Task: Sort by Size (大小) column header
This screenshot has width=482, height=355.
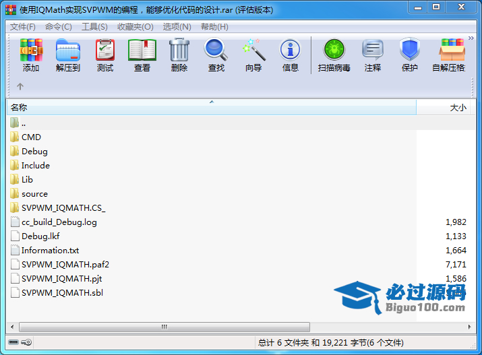Action: click(x=443, y=108)
